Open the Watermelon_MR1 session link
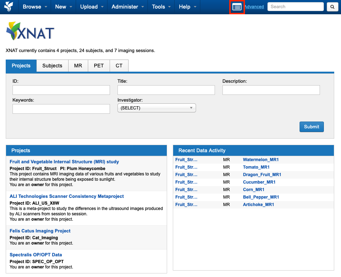This screenshot has height=277, width=341. [261, 160]
